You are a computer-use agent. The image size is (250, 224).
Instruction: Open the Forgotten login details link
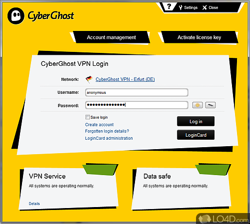[x=107, y=131]
